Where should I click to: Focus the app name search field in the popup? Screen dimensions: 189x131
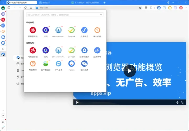pos(65,15)
